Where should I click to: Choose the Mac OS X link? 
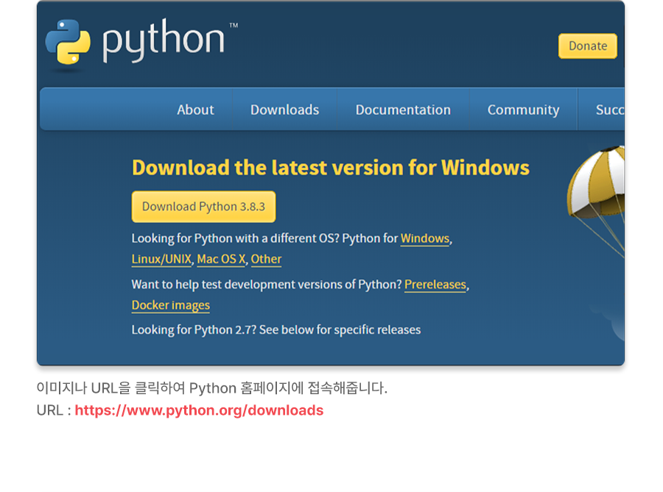[x=221, y=260]
